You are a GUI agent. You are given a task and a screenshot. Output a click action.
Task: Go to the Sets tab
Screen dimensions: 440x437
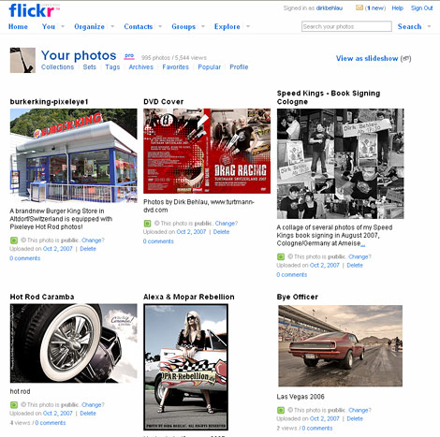pyautogui.click(x=90, y=67)
